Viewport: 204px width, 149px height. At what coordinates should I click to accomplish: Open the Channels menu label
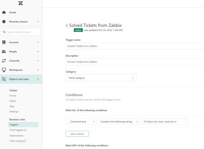(x=14, y=61)
